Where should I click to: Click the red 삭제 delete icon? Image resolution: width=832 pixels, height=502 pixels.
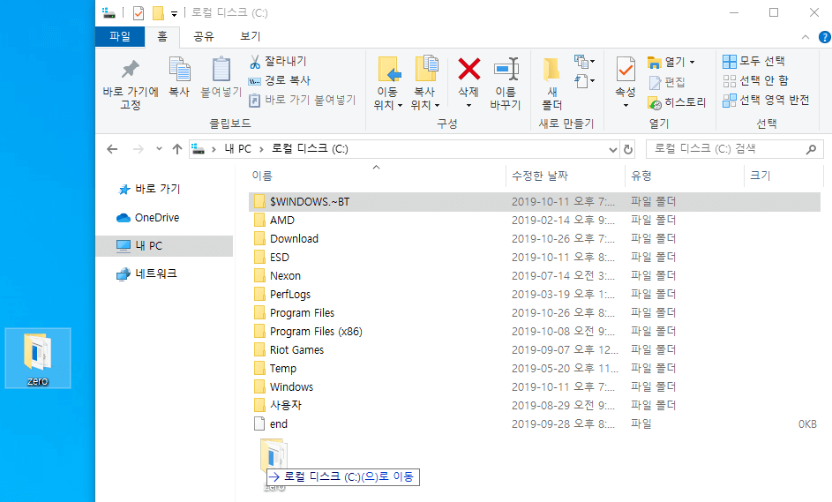469,69
